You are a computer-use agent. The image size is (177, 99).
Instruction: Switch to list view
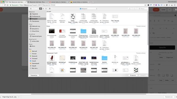click(43, 9)
